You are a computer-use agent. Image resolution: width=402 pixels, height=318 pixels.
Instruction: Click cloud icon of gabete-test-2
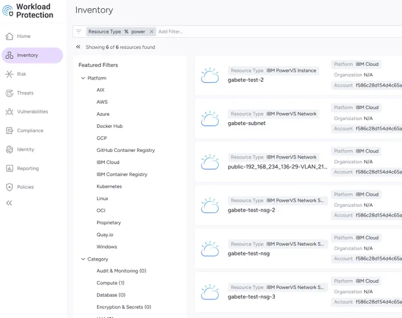tap(210, 75)
